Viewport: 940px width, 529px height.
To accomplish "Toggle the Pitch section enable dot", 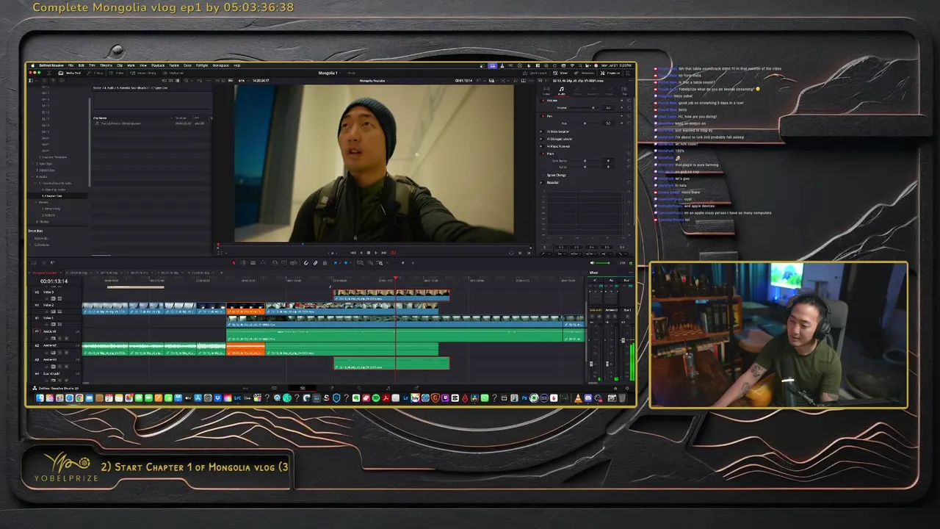I will click(543, 154).
